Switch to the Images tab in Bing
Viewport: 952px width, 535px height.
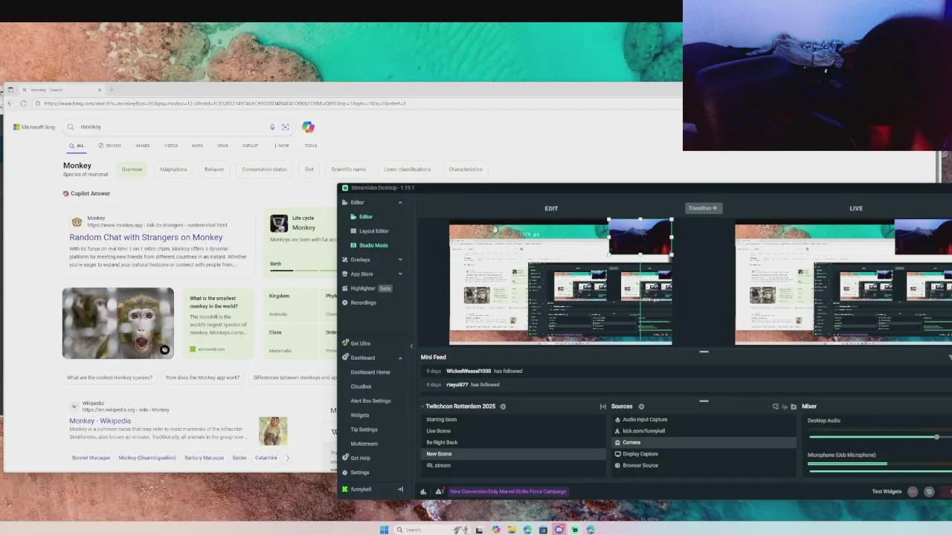tap(142, 146)
